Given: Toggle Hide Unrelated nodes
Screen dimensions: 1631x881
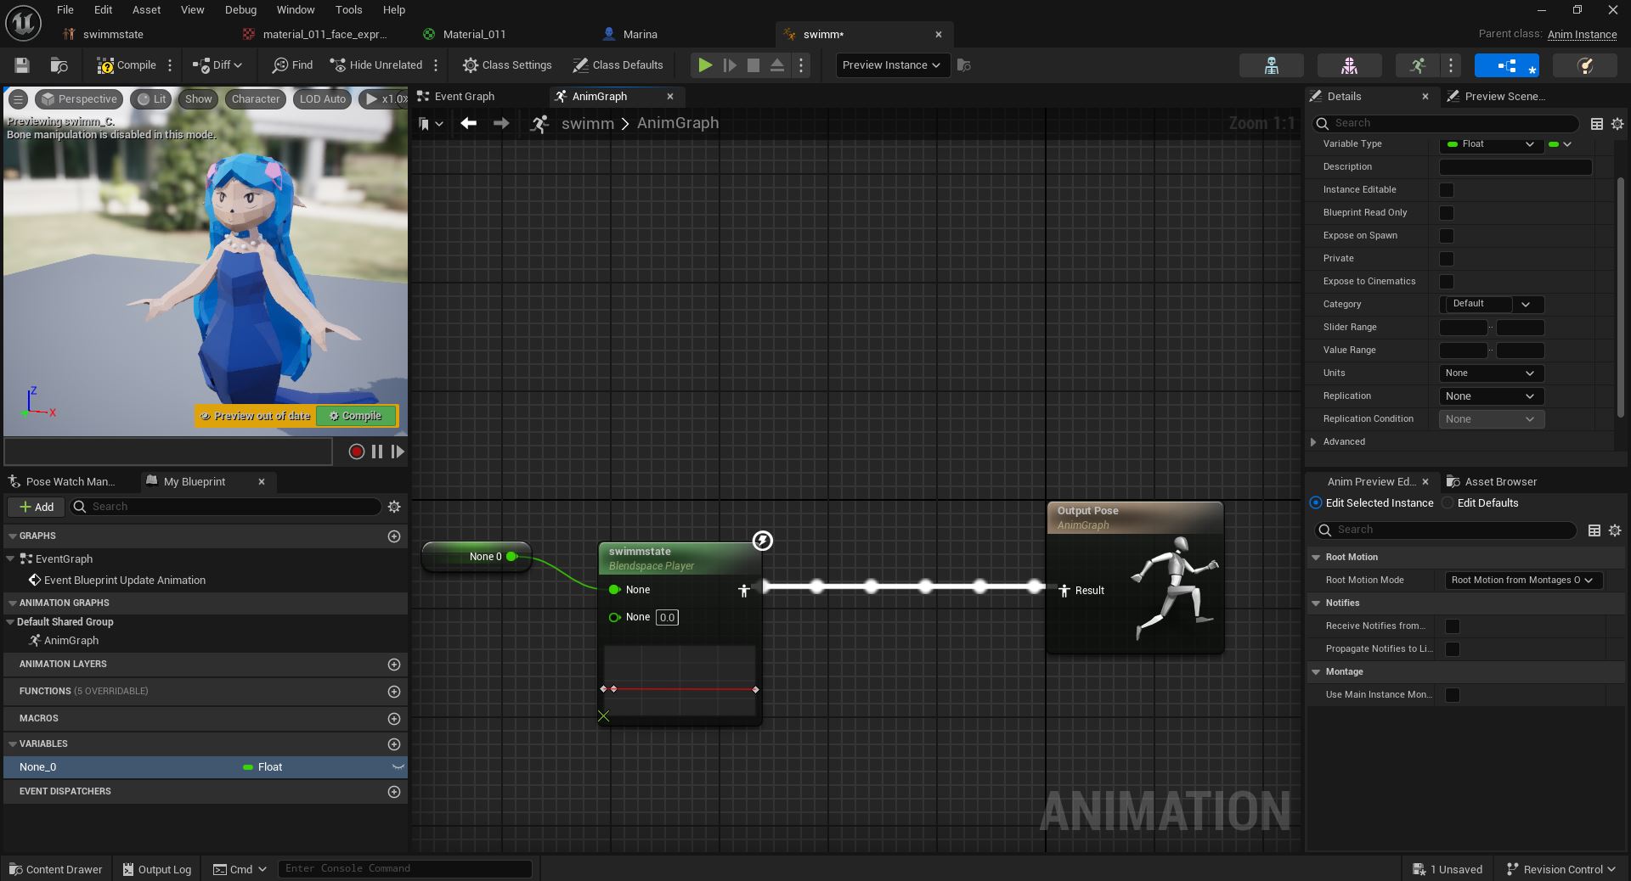Looking at the screenshot, I should pos(376,65).
